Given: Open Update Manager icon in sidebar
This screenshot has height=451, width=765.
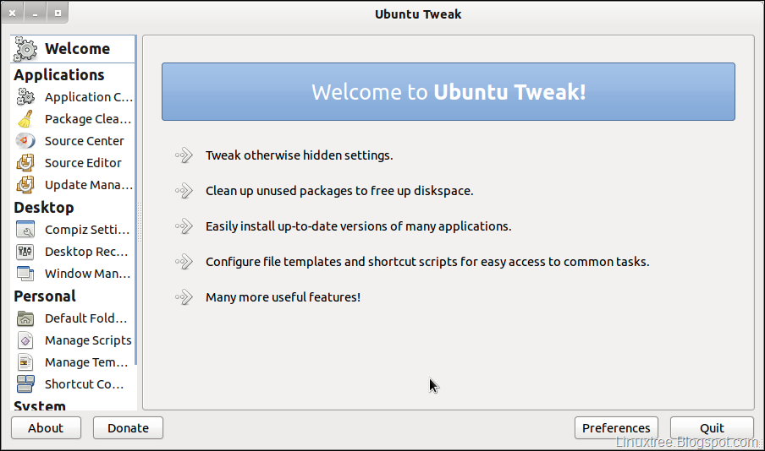Looking at the screenshot, I should click(x=25, y=185).
